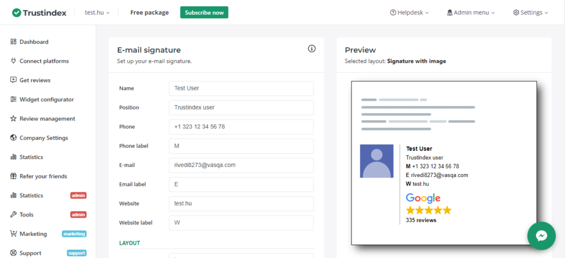This screenshot has width=565, height=258.
Task: Click the Refer your friends gift icon
Action: pyautogui.click(x=13, y=176)
